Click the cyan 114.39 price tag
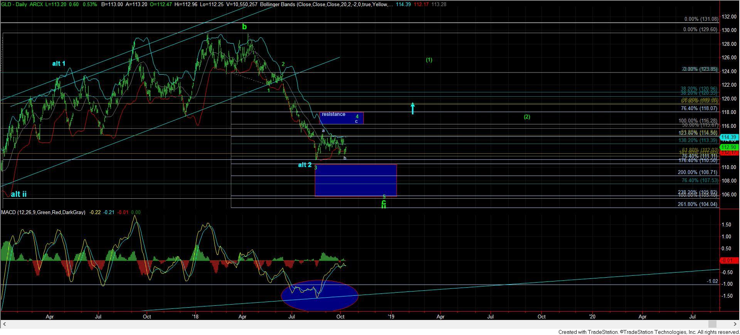Image resolution: width=740 pixels, height=335 pixels. pos(729,137)
